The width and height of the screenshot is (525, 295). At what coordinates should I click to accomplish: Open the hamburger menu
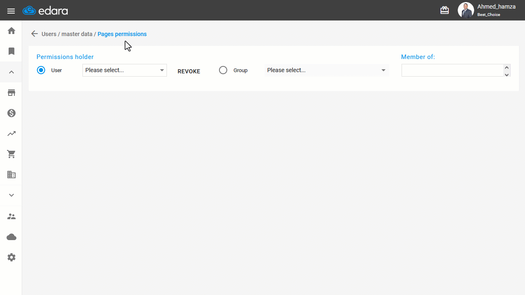pos(11,11)
